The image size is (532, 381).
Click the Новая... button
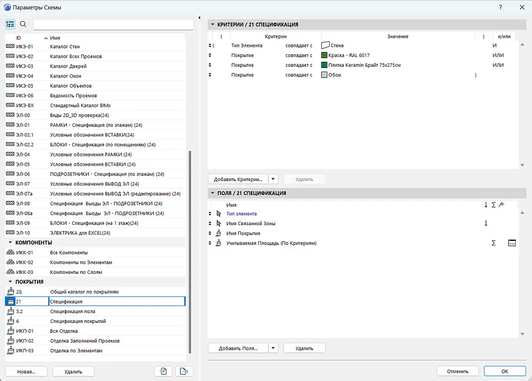coord(26,372)
